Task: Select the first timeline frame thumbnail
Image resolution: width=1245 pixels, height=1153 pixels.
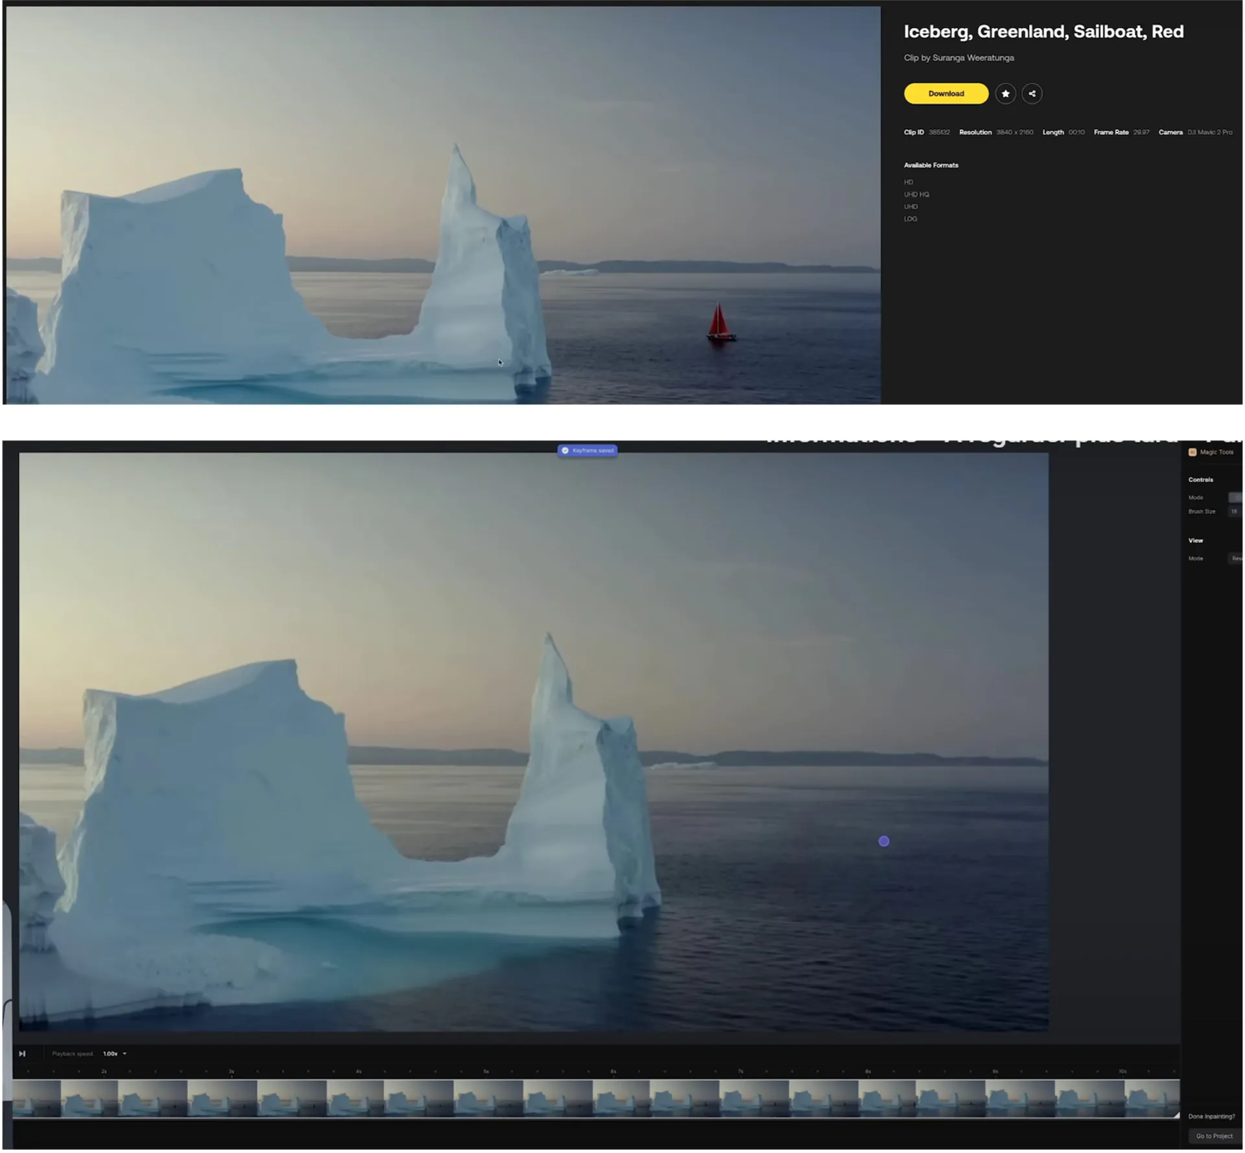Action: pyautogui.click(x=37, y=1098)
